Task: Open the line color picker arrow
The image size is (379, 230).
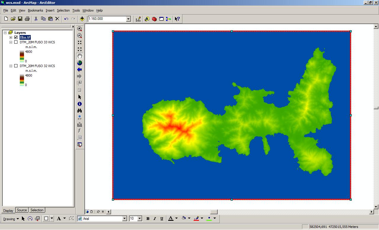Action: coord(202,219)
